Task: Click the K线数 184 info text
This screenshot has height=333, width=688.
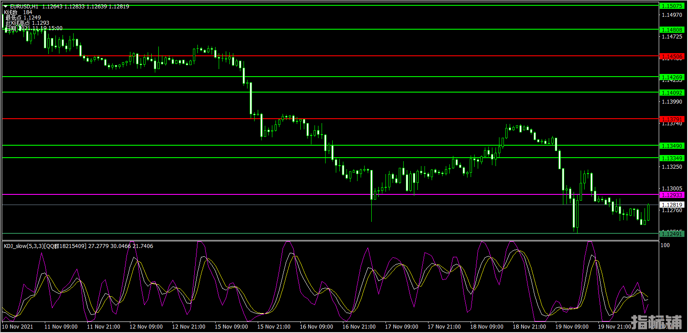Action: (x=18, y=12)
